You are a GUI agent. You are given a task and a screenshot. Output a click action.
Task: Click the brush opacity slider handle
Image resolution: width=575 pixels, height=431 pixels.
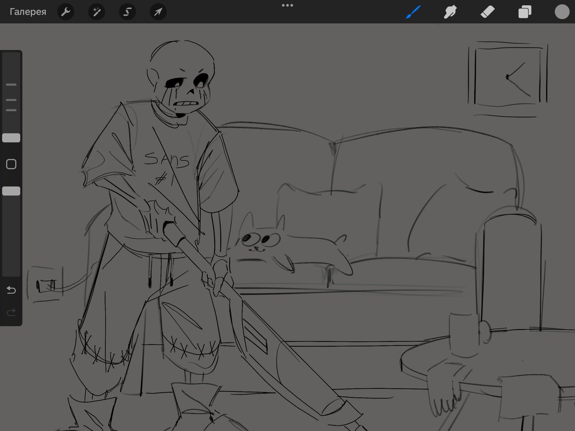point(11,191)
